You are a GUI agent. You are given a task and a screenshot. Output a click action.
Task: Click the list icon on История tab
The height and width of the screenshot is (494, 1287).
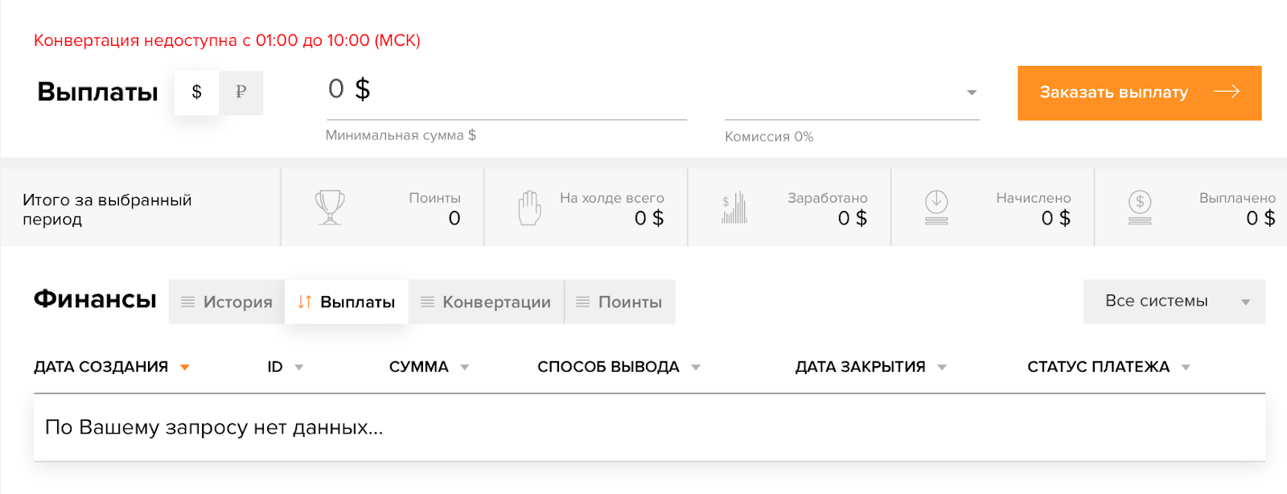pos(188,302)
